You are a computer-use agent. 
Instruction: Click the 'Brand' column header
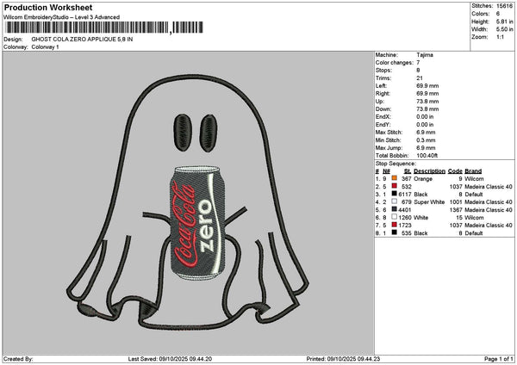click(473, 171)
